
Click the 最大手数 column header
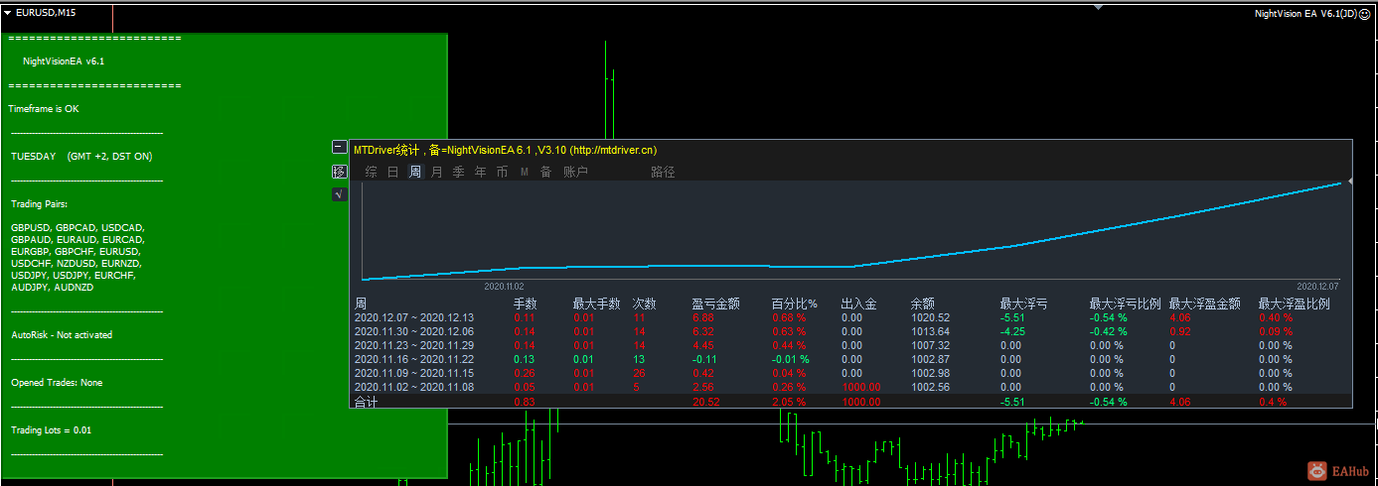click(597, 304)
